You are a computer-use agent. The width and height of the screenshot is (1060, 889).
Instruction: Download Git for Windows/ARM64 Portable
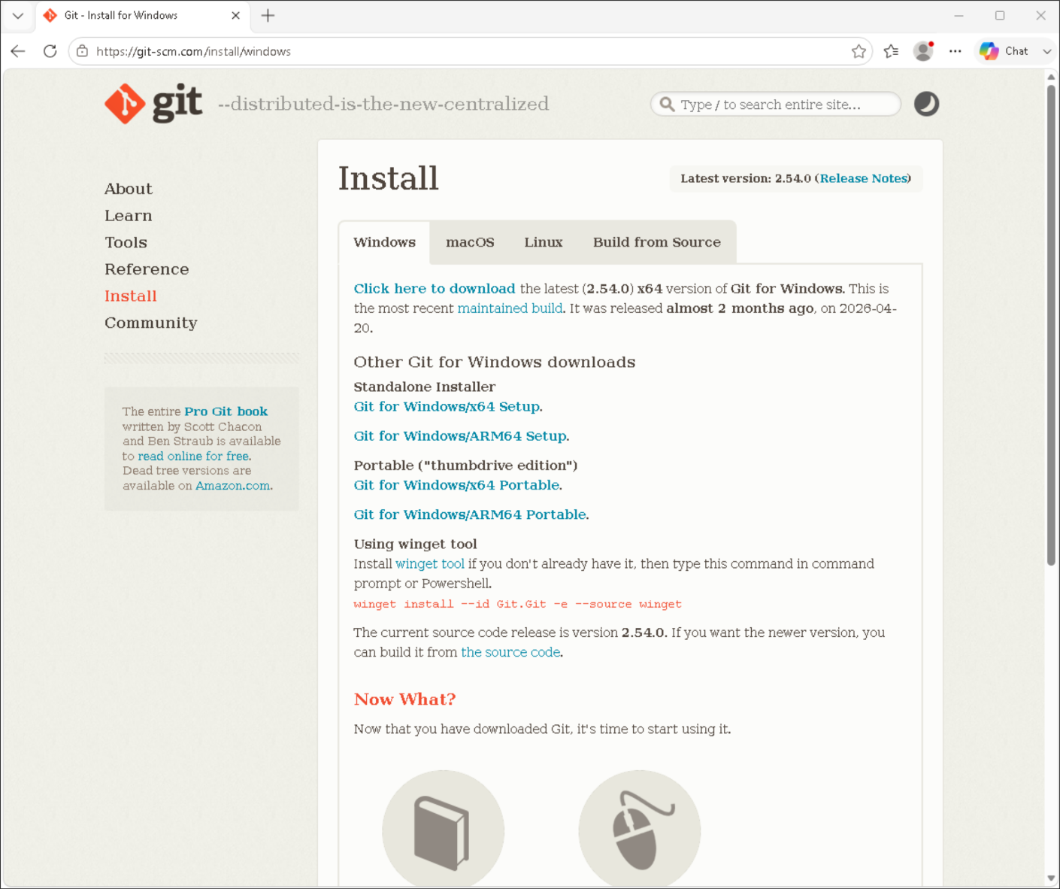click(x=470, y=514)
